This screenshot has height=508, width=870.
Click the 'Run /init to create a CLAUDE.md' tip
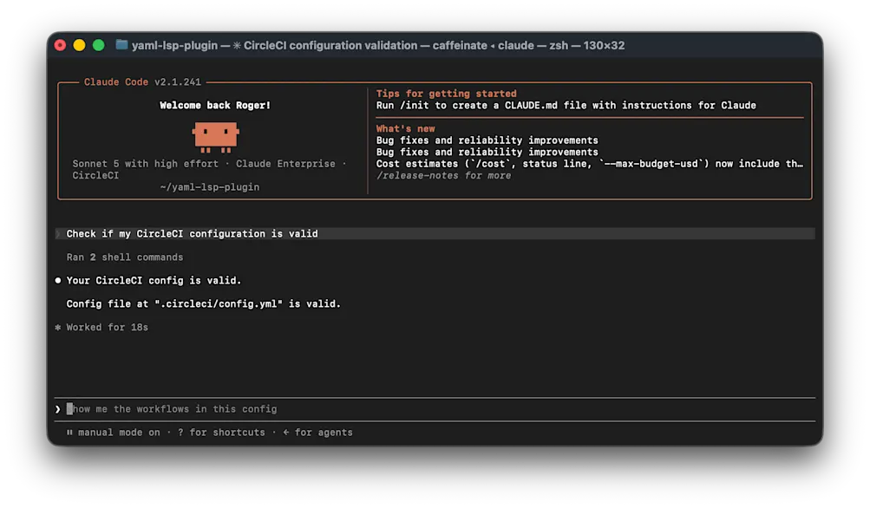pyautogui.click(x=566, y=106)
